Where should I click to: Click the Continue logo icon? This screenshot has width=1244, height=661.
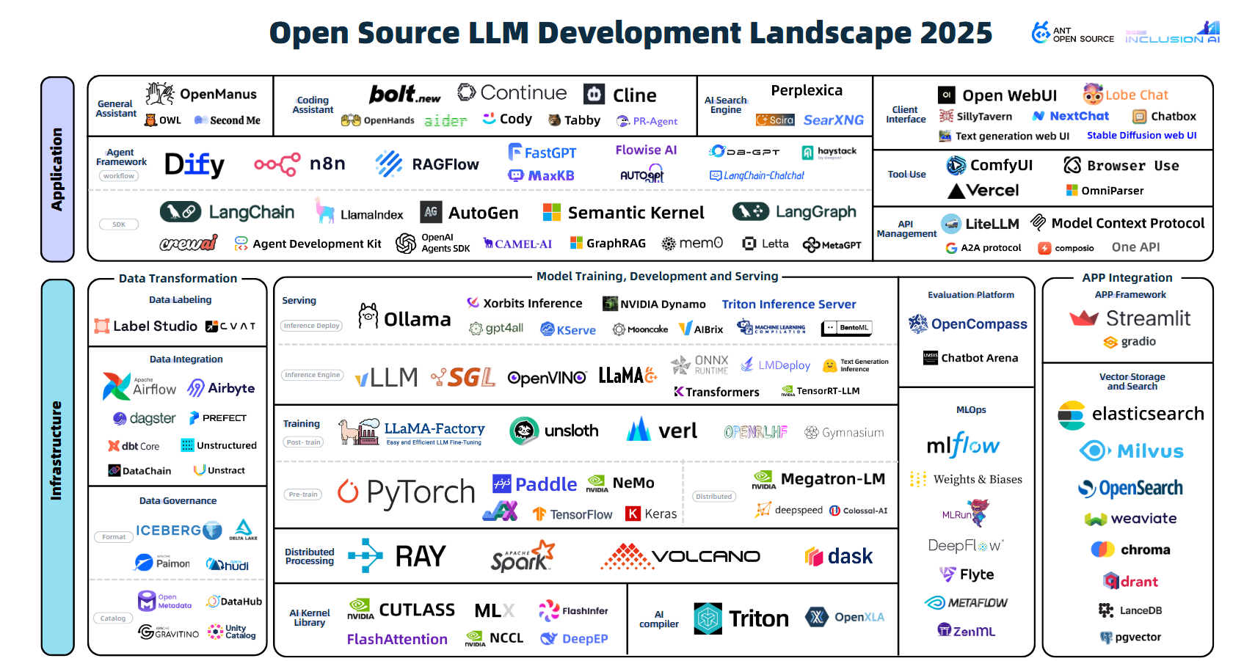(x=467, y=92)
